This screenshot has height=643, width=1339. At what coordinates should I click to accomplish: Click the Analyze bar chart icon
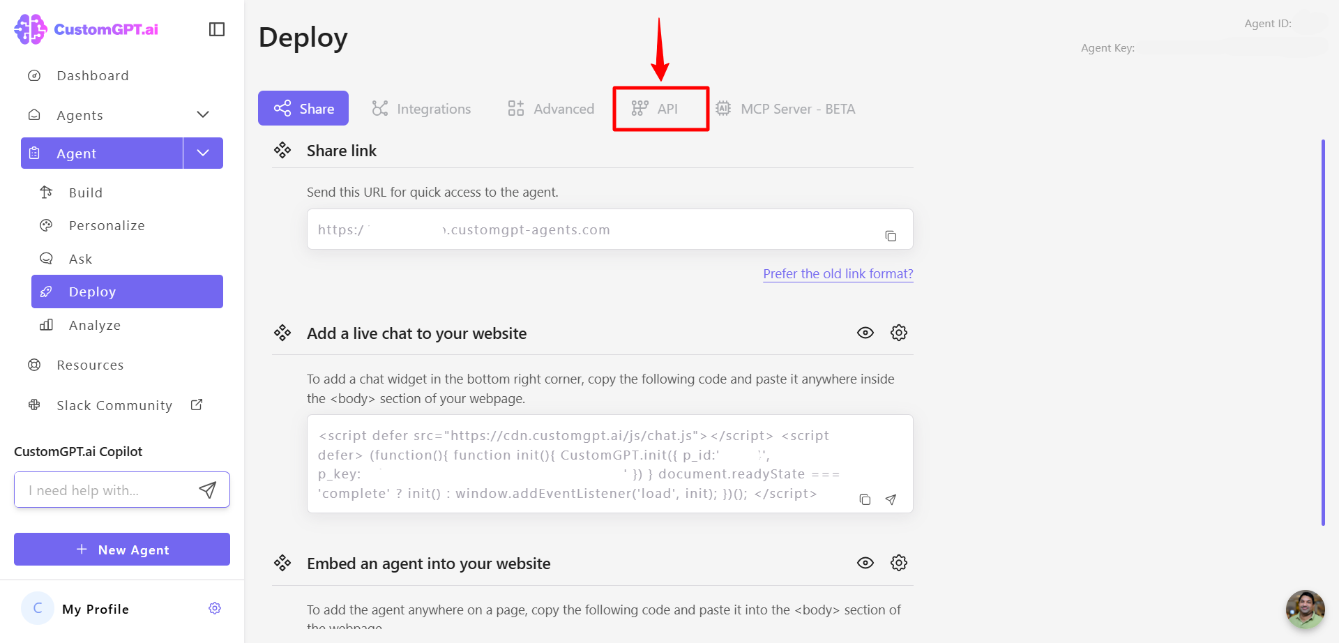[x=46, y=325]
